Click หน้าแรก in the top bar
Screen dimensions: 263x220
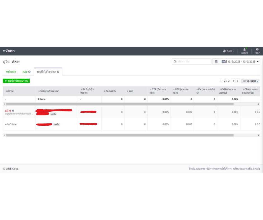tap(9, 51)
